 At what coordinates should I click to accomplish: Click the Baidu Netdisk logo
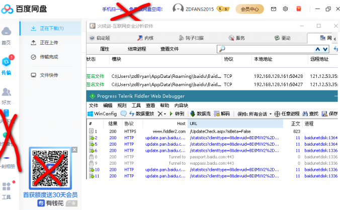(x=24, y=9)
